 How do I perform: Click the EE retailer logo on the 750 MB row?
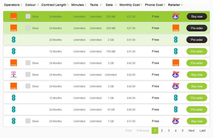[x=176, y=51]
